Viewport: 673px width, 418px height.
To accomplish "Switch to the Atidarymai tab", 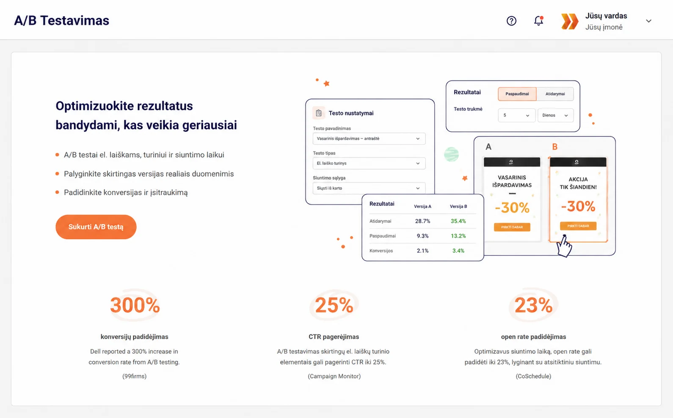I will click(x=555, y=94).
